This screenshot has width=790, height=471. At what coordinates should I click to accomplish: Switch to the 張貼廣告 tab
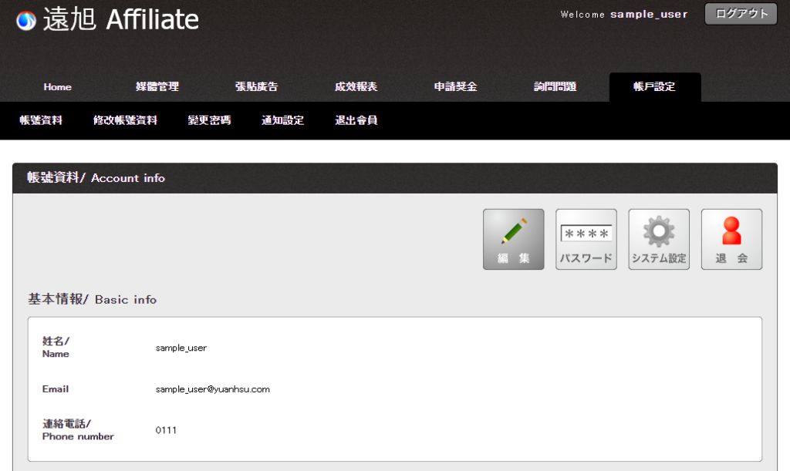pyautogui.click(x=257, y=87)
